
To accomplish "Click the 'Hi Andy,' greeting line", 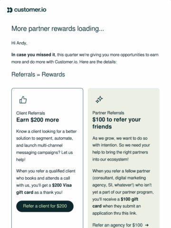I will (x=19, y=43).
